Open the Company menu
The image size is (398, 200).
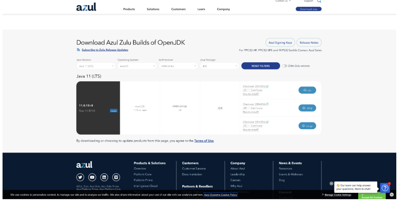coord(224,9)
